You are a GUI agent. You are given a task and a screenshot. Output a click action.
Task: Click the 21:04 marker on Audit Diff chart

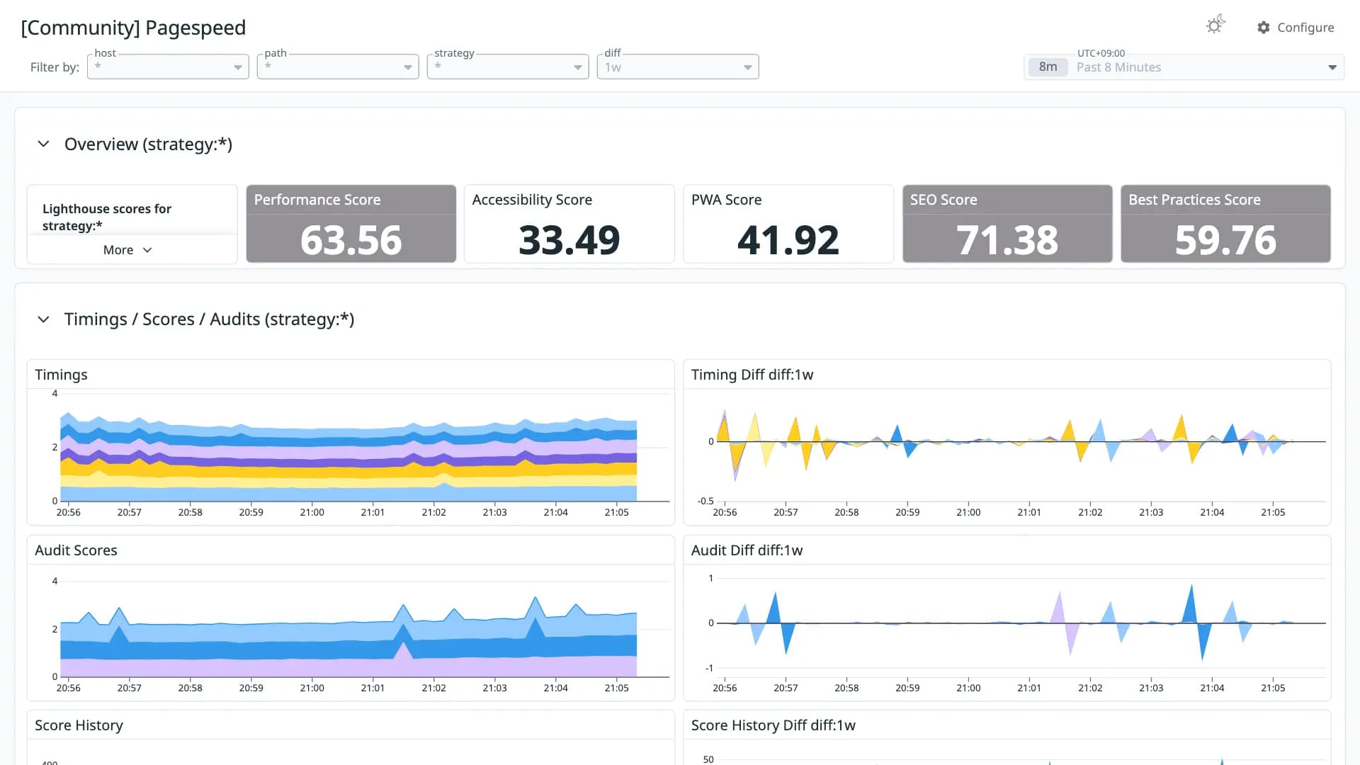1212,688
